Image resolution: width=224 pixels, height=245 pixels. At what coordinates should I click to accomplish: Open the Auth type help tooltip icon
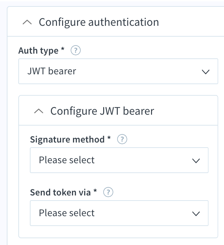tap(76, 50)
